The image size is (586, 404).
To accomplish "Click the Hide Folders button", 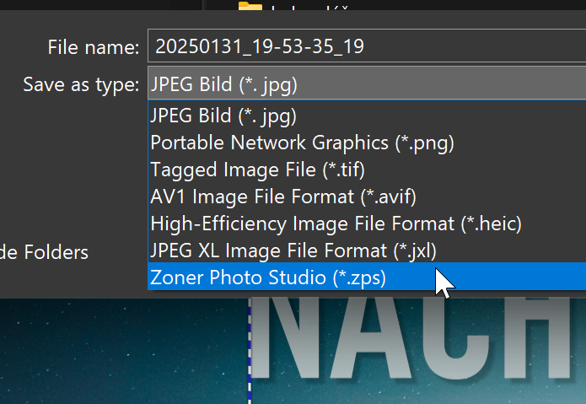I will (44, 251).
